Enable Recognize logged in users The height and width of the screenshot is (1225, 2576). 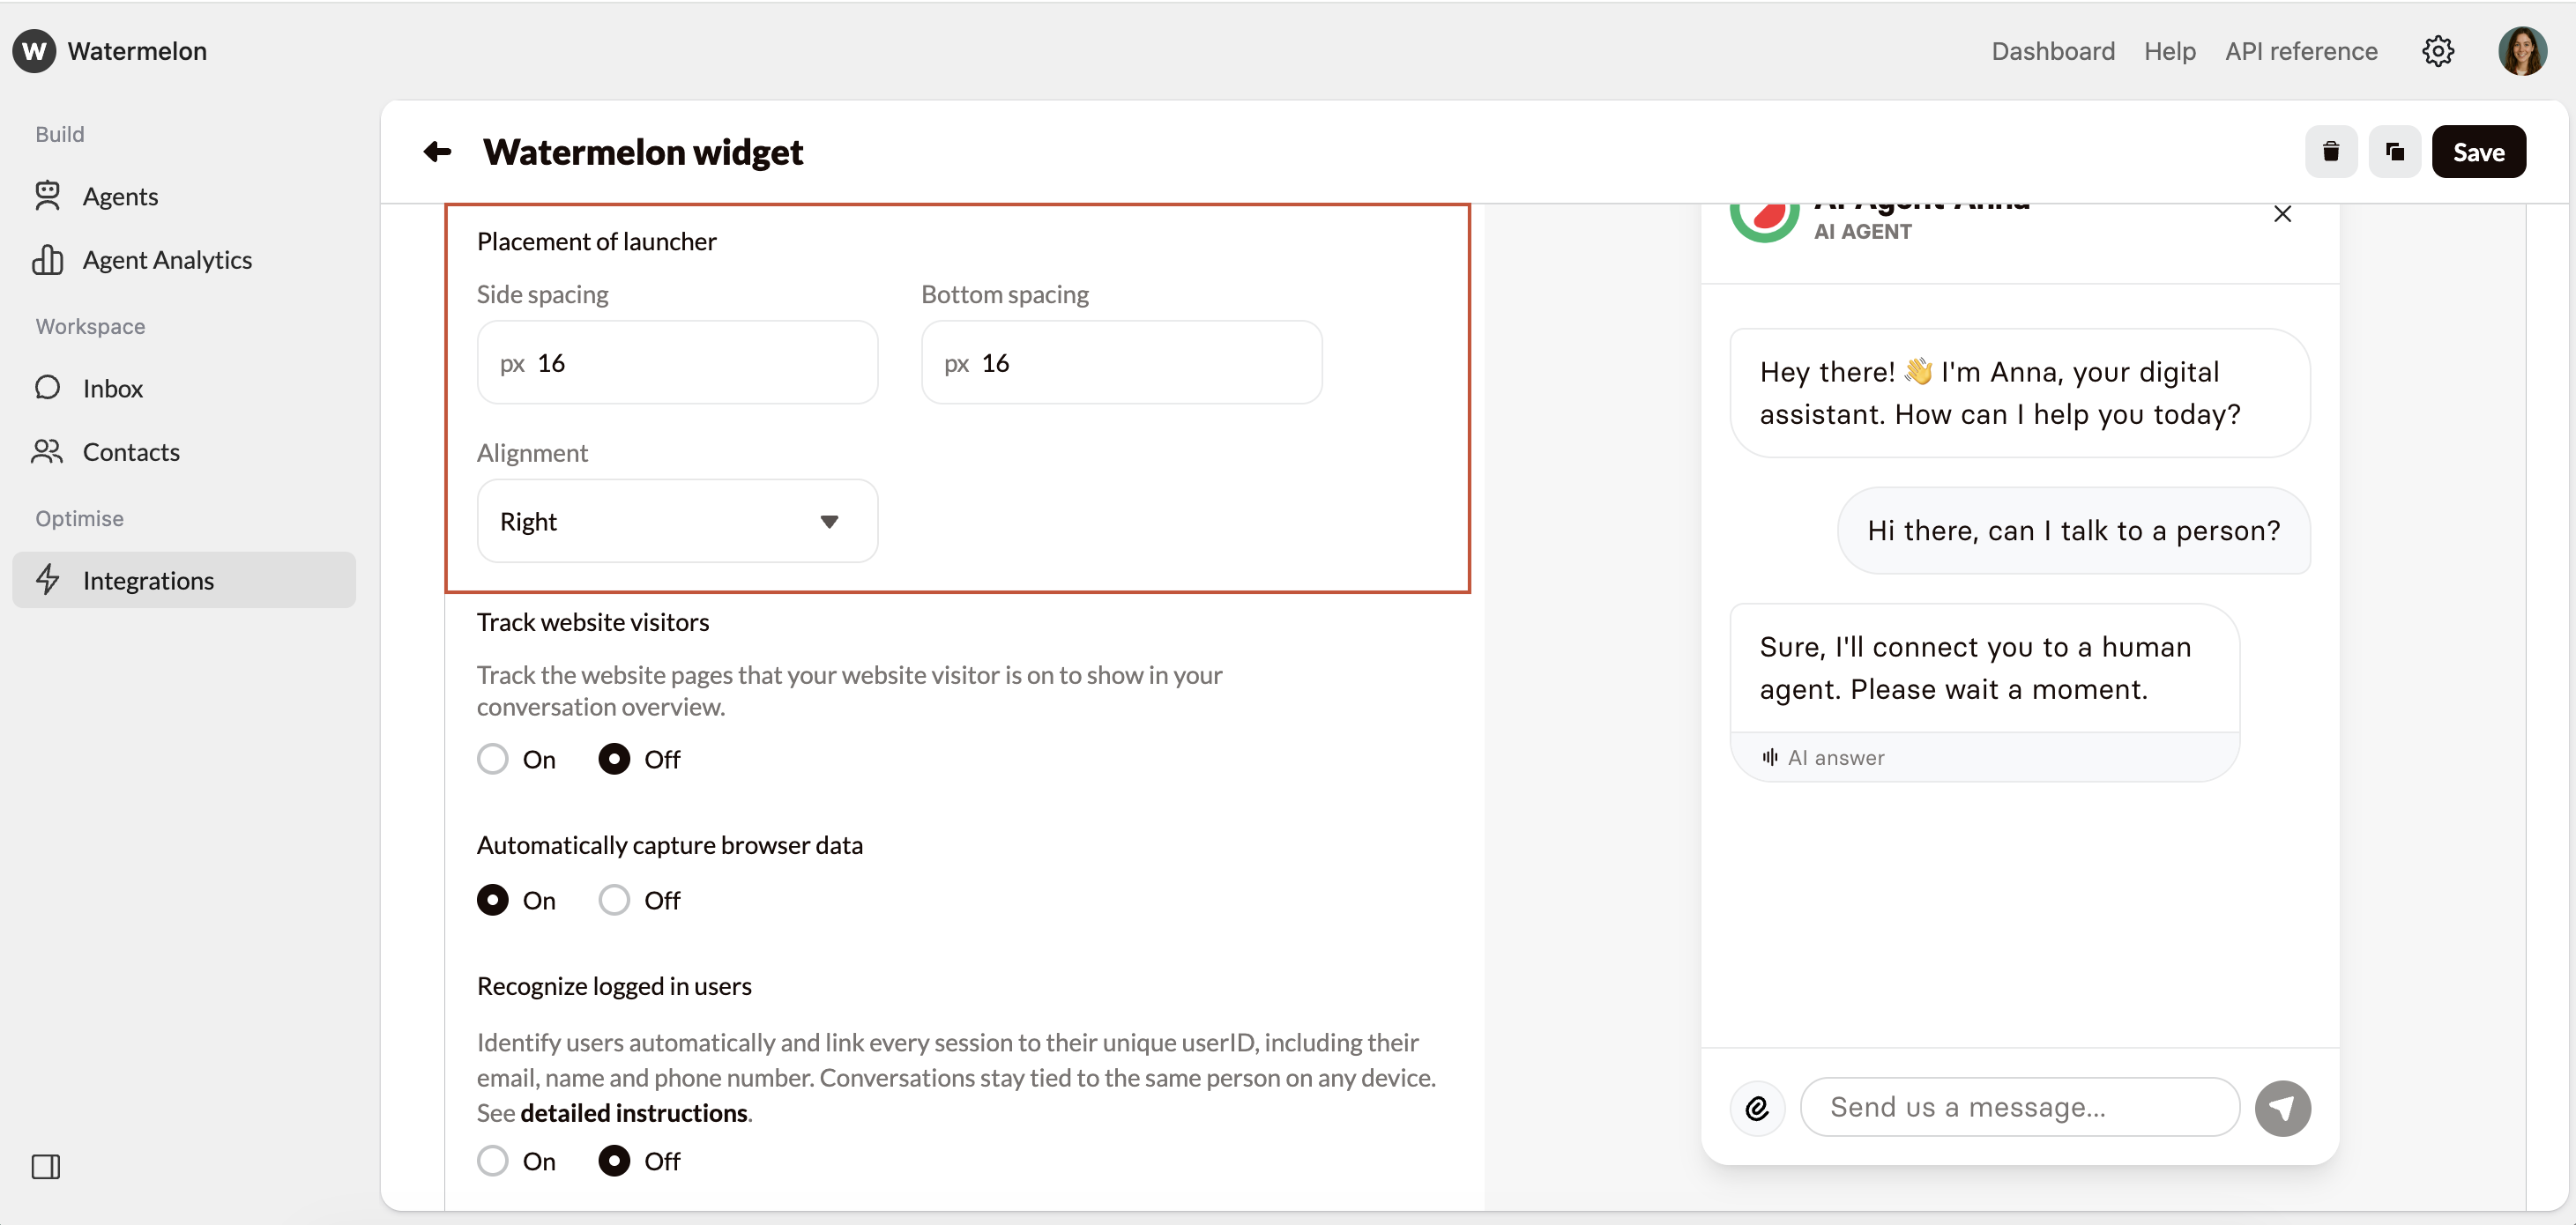click(x=492, y=1161)
